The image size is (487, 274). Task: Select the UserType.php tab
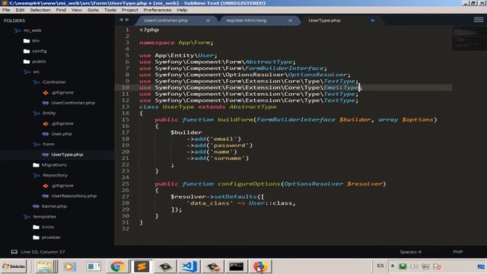click(324, 21)
